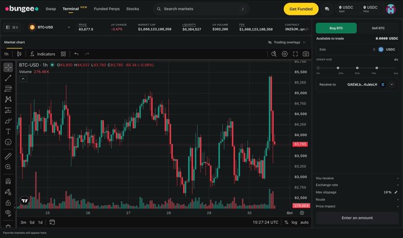
Task: Go to Funded Perps
Action: point(107,9)
